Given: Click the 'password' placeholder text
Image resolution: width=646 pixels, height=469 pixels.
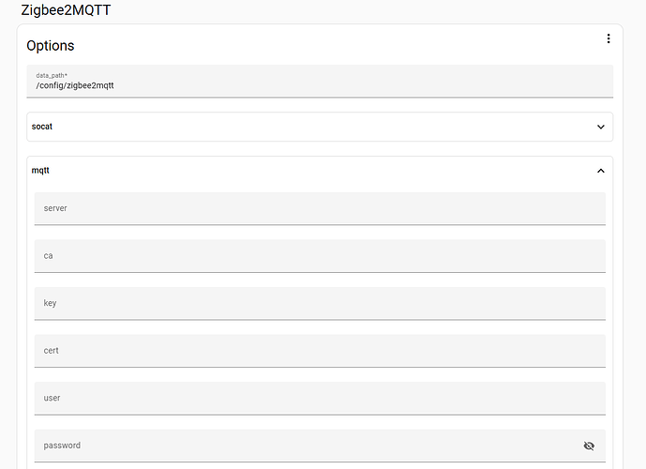Looking at the screenshot, I should click(62, 446).
